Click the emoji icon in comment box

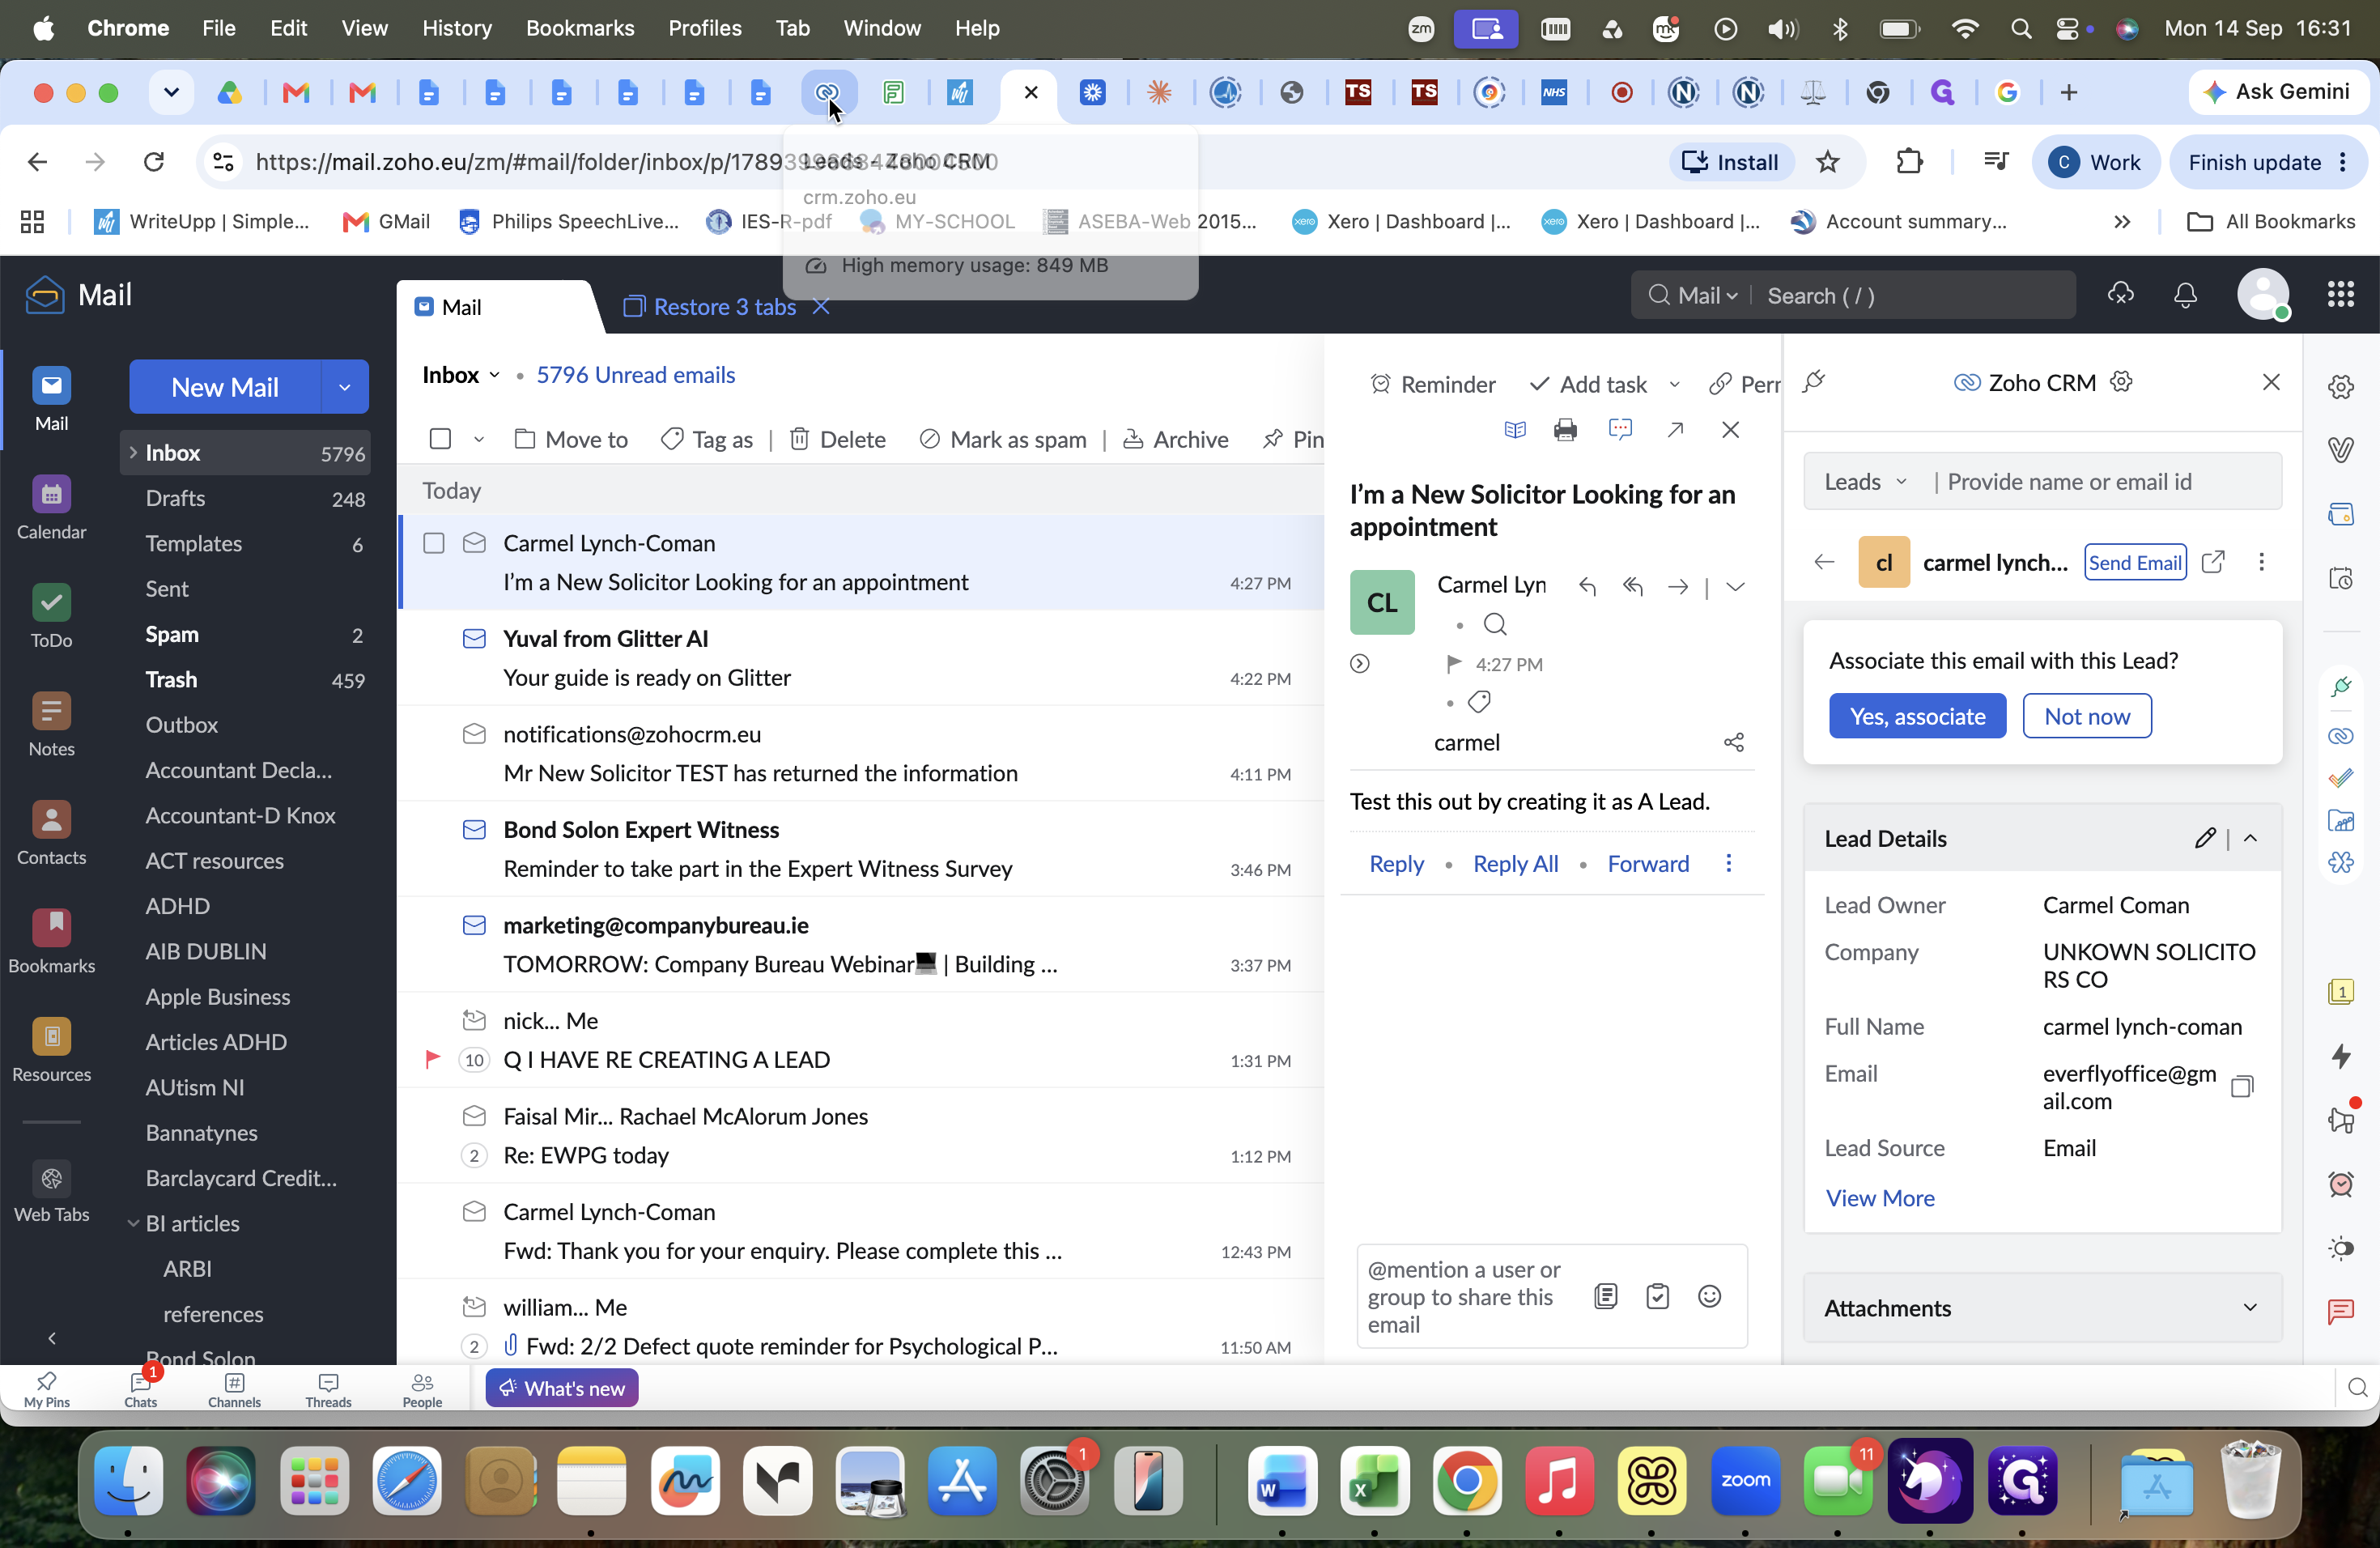click(x=1709, y=1296)
